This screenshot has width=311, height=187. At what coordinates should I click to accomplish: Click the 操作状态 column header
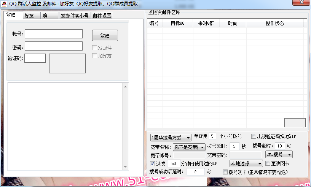click(275, 23)
